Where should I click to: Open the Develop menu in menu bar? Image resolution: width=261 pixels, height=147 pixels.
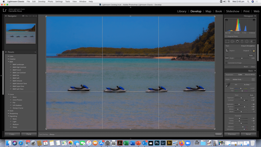pos(42,2)
